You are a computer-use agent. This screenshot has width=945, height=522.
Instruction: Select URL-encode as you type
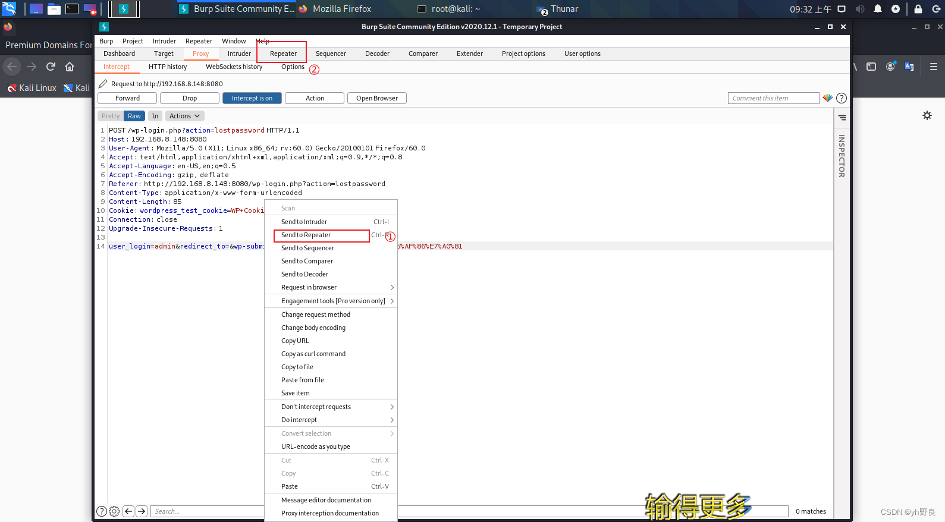tap(331, 446)
